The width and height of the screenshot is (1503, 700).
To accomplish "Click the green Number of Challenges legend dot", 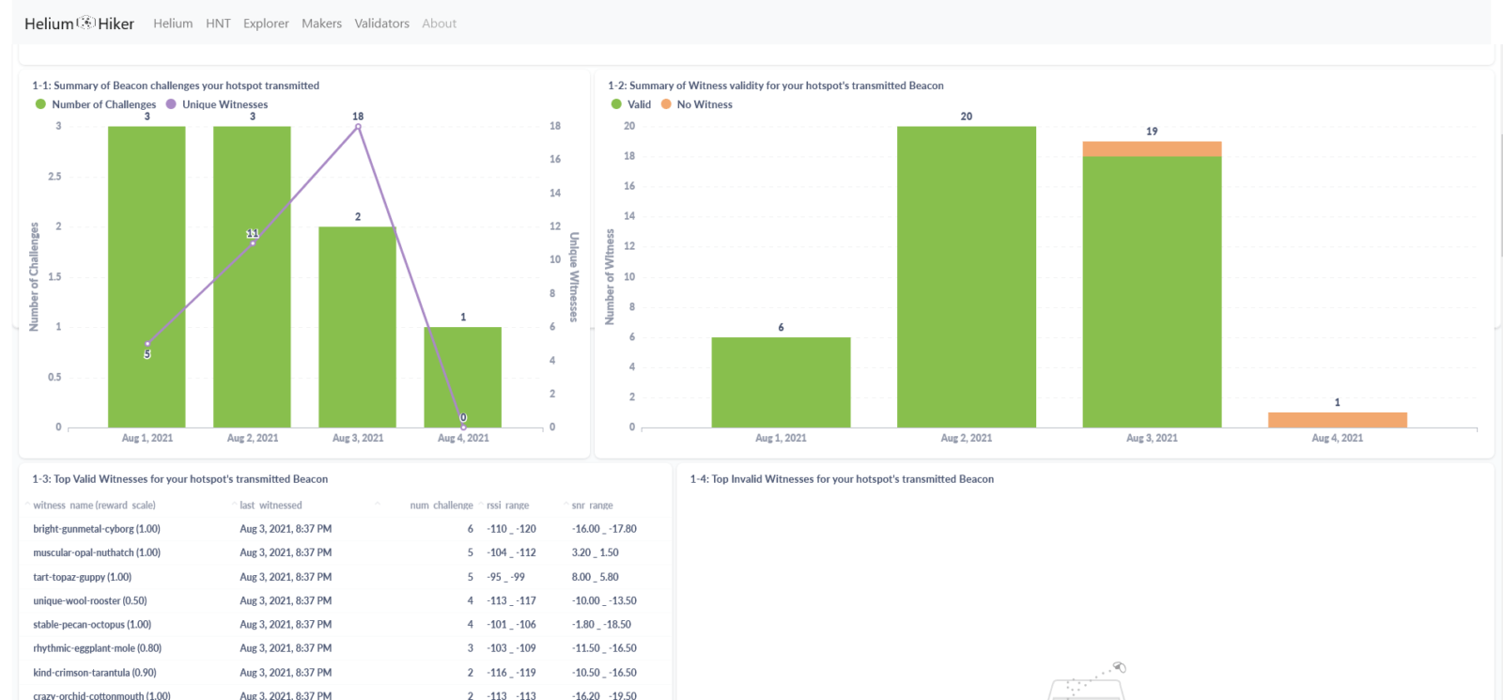I will [x=40, y=104].
